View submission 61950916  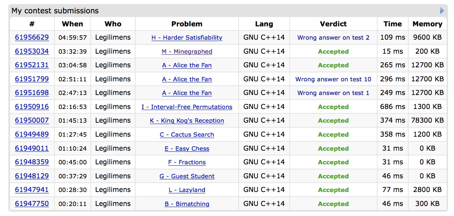coord(32,107)
